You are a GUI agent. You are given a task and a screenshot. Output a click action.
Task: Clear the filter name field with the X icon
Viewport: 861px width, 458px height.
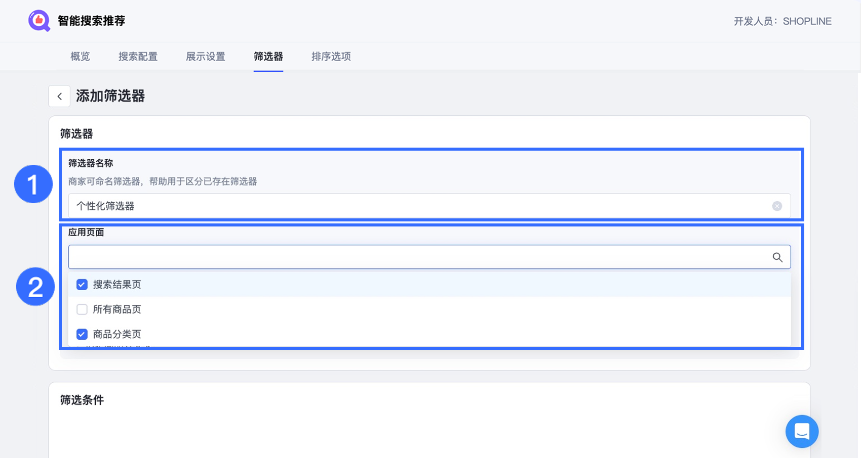tap(777, 206)
